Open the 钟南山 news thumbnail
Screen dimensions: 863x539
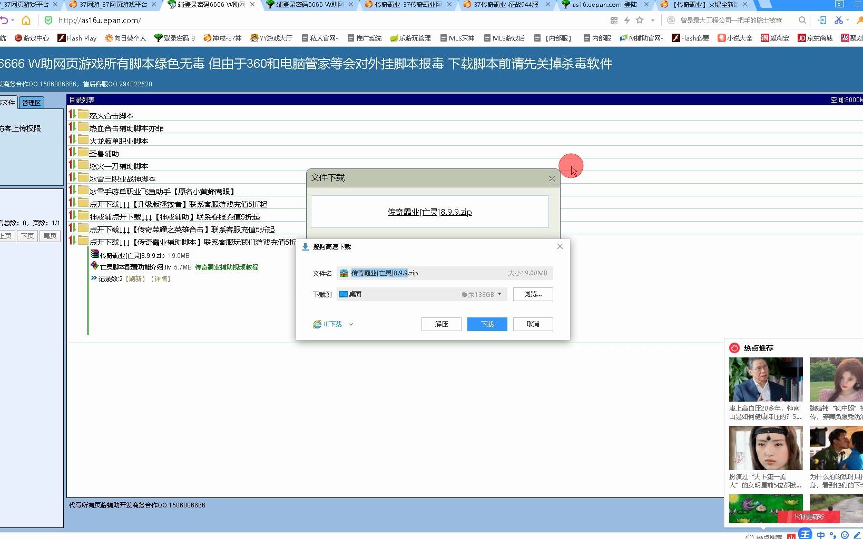point(766,380)
